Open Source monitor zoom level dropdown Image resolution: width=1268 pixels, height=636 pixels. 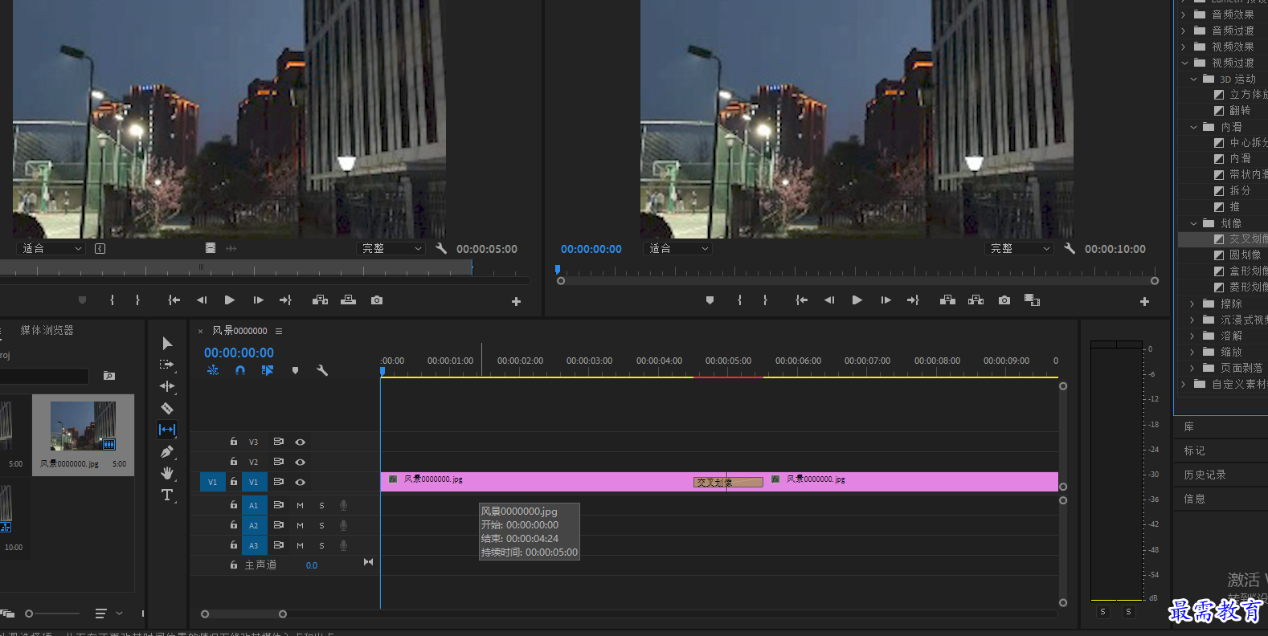[51, 249]
